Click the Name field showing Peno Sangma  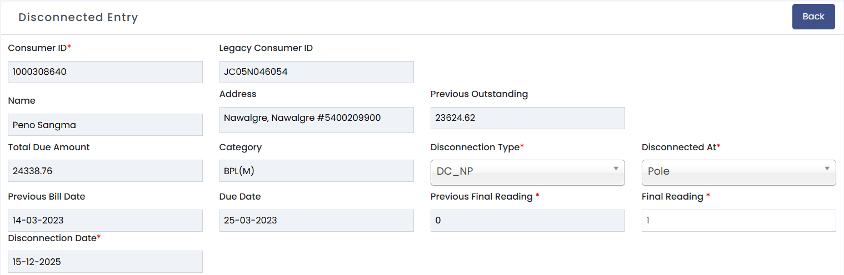[x=105, y=125]
